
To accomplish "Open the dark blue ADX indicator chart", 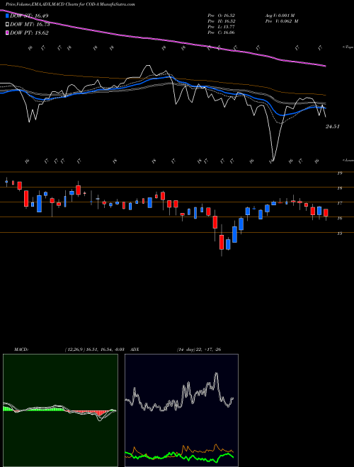I will [181, 410].
